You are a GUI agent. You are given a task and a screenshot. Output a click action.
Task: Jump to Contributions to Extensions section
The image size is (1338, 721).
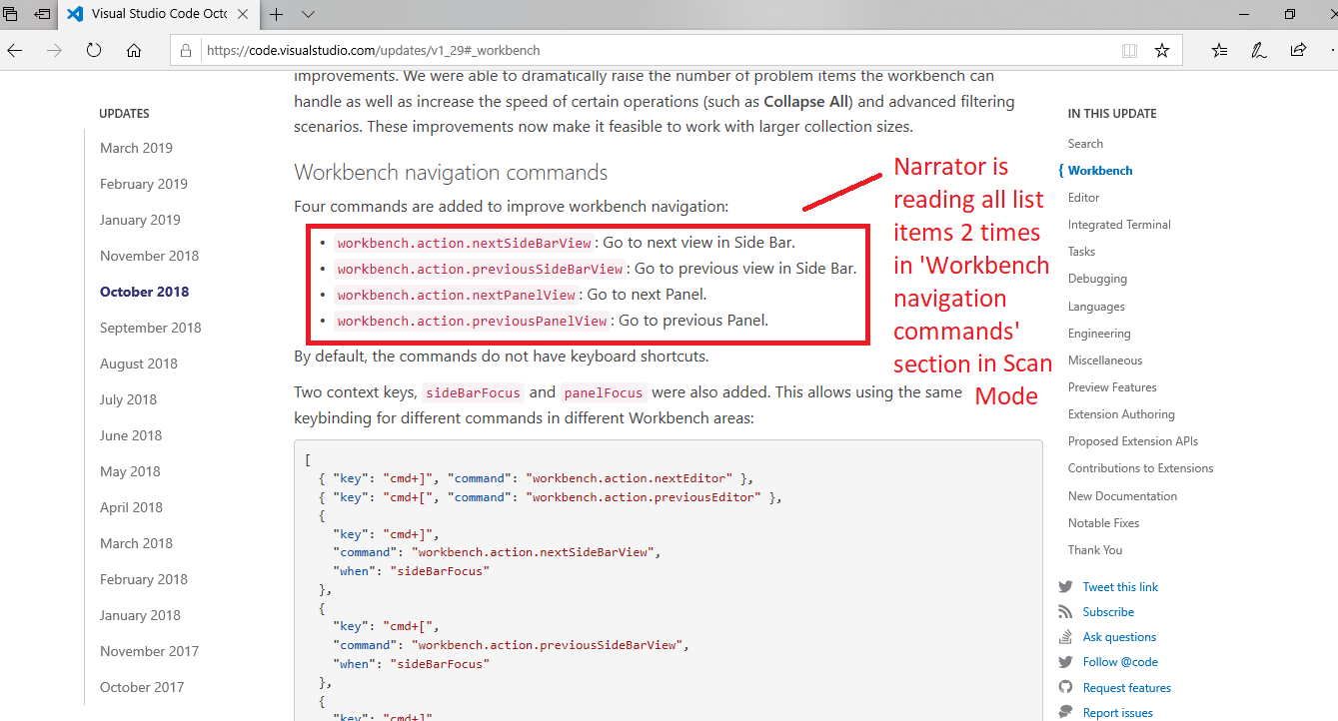(x=1140, y=468)
